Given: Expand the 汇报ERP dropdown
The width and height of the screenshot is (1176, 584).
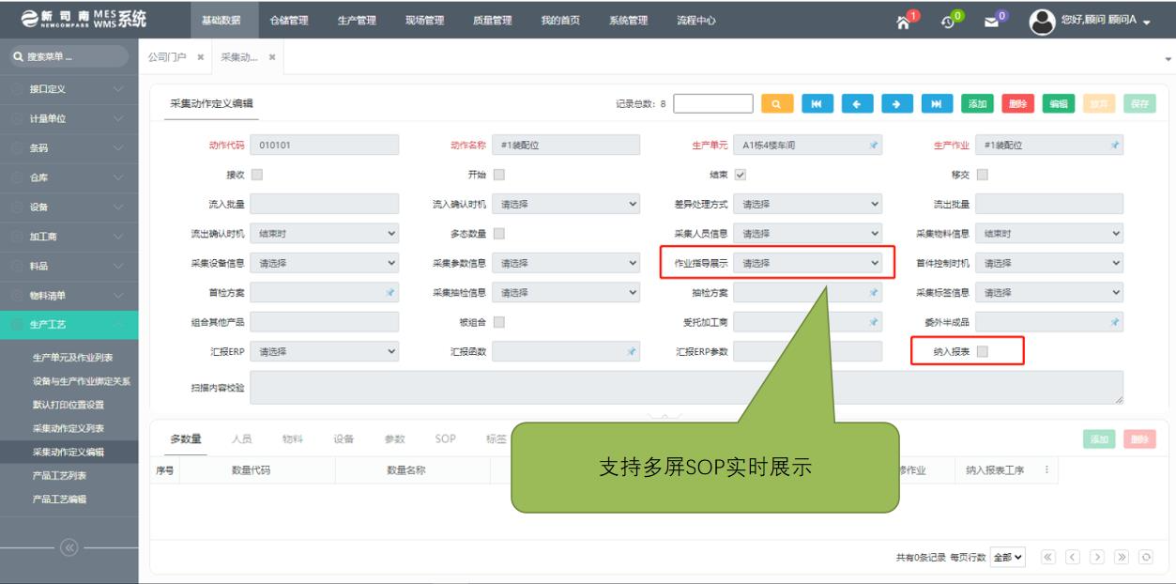Looking at the screenshot, I should [326, 352].
